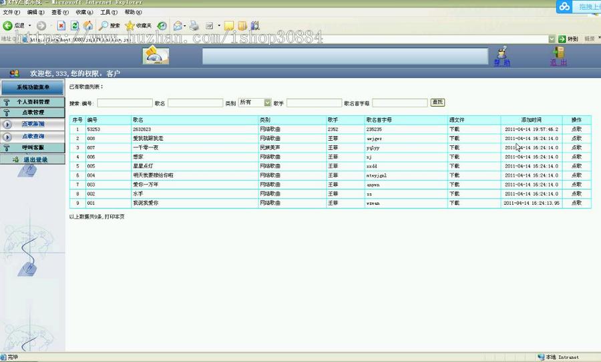Open the 帮助(H) menu
The width and height of the screenshot is (601, 362).
(133, 12)
